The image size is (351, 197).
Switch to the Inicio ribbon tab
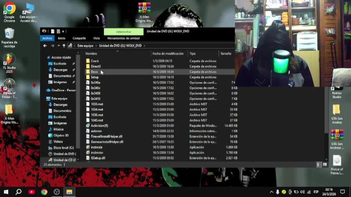click(x=62, y=38)
